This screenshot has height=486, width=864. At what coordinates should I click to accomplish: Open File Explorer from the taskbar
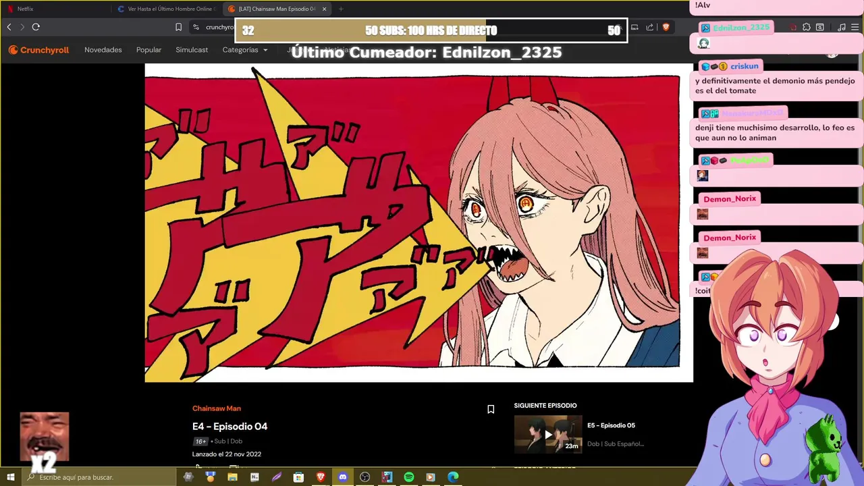[x=232, y=477]
